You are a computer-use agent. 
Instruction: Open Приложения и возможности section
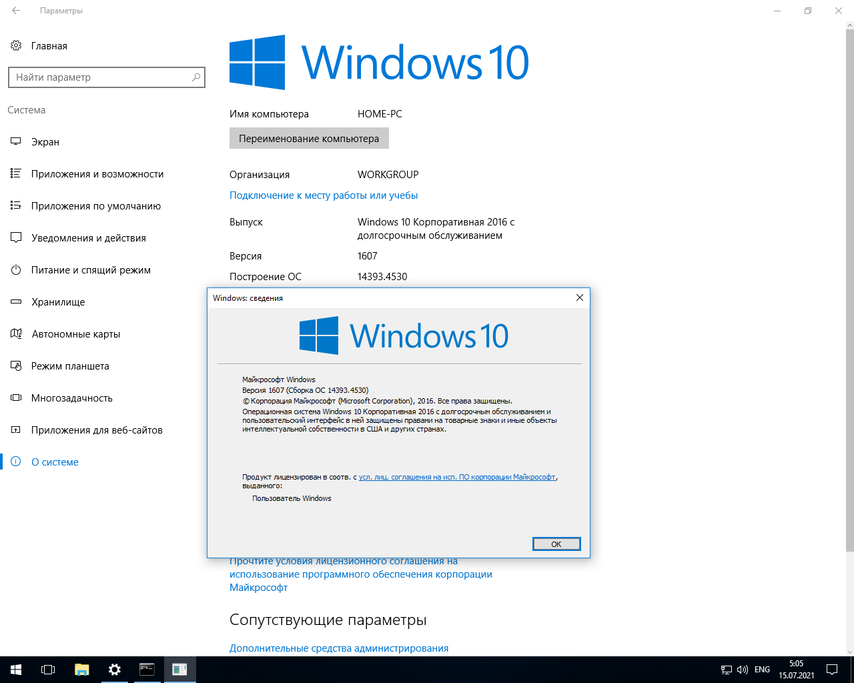pos(97,174)
